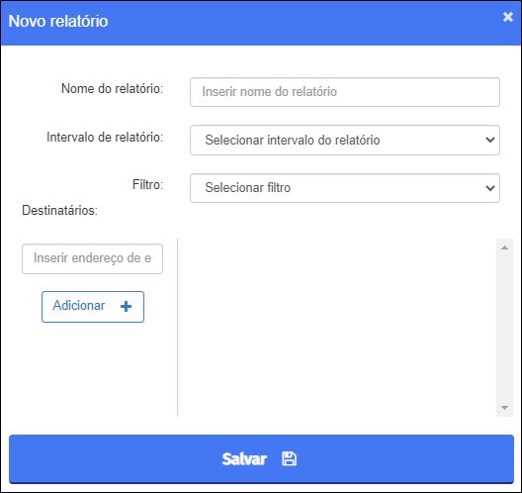Click the Novo relatório title text
Image resolution: width=522 pixels, height=493 pixels.
click(58, 21)
